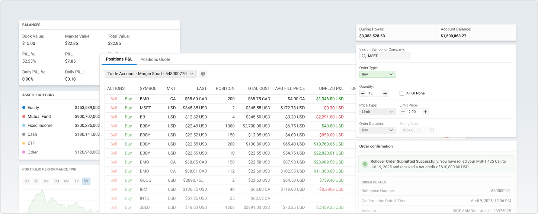Image resolution: width=538 pixels, height=214 pixels.
Task: Click the green success checkmark icon
Action: 365,164
